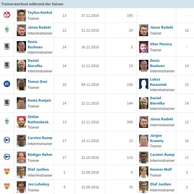This screenshot has height=194, width=194.
Task: Click the Arminia crest in Rüdiger Rehm row
Action: tap(7, 157)
